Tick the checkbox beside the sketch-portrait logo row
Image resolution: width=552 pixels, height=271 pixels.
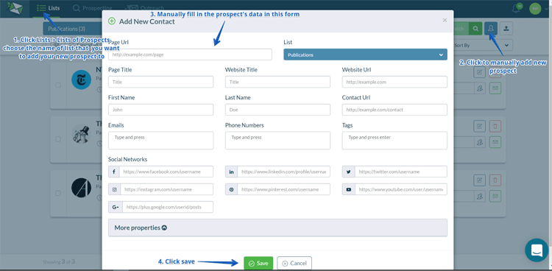click(x=58, y=139)
